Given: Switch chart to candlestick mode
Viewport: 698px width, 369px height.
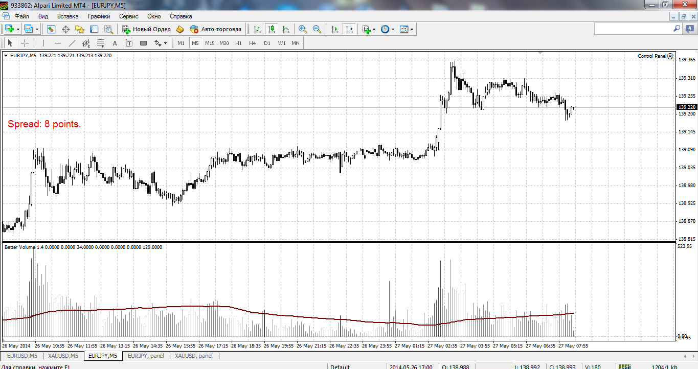Looking at the screenshot, I should [x=272, y=29].
